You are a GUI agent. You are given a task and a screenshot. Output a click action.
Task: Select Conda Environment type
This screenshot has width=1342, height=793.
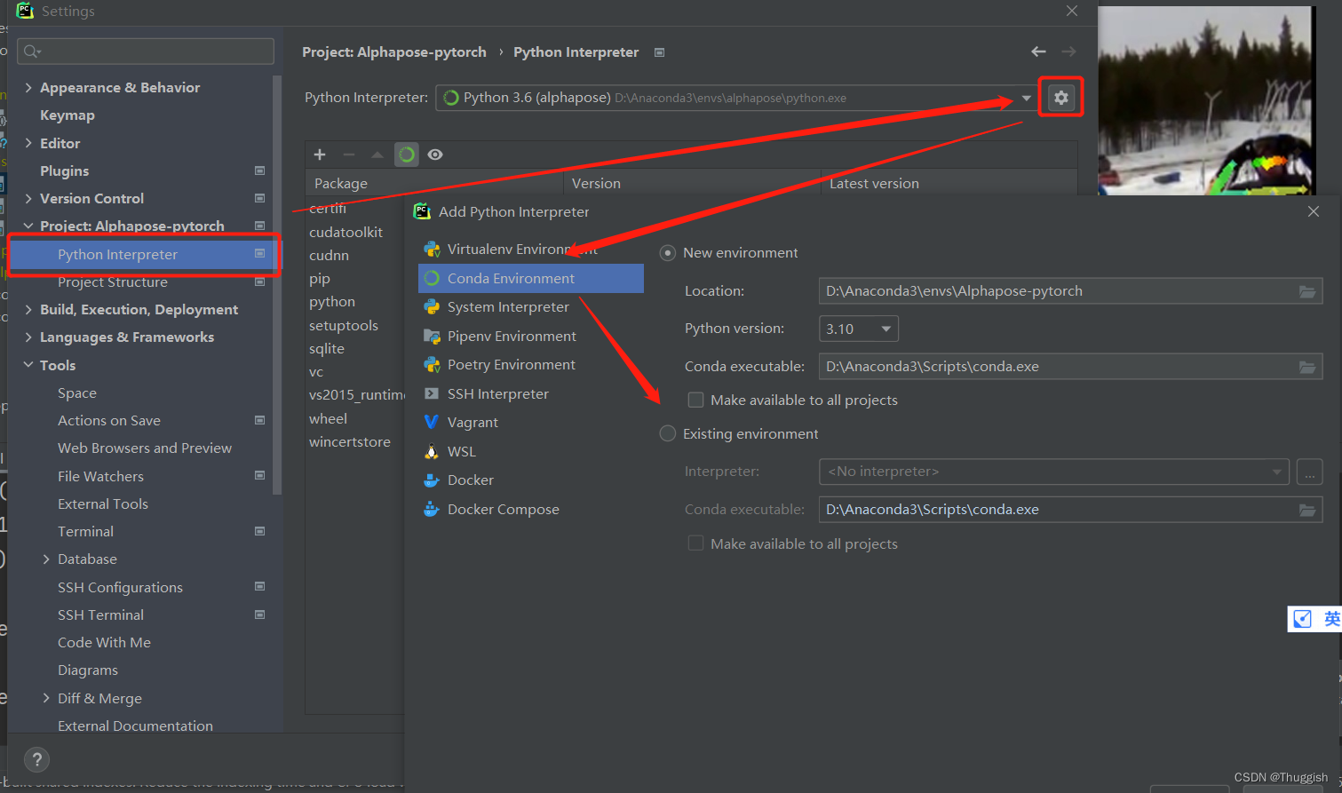click(x=531, y=278)
